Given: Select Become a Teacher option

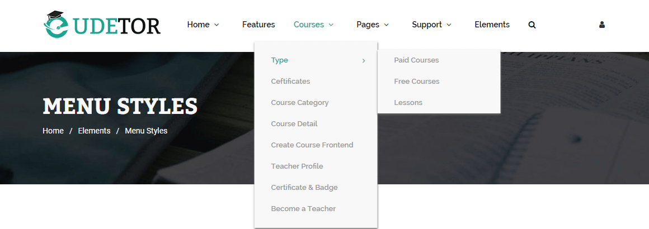Looking at the screenshot, I should click(303, 209).
